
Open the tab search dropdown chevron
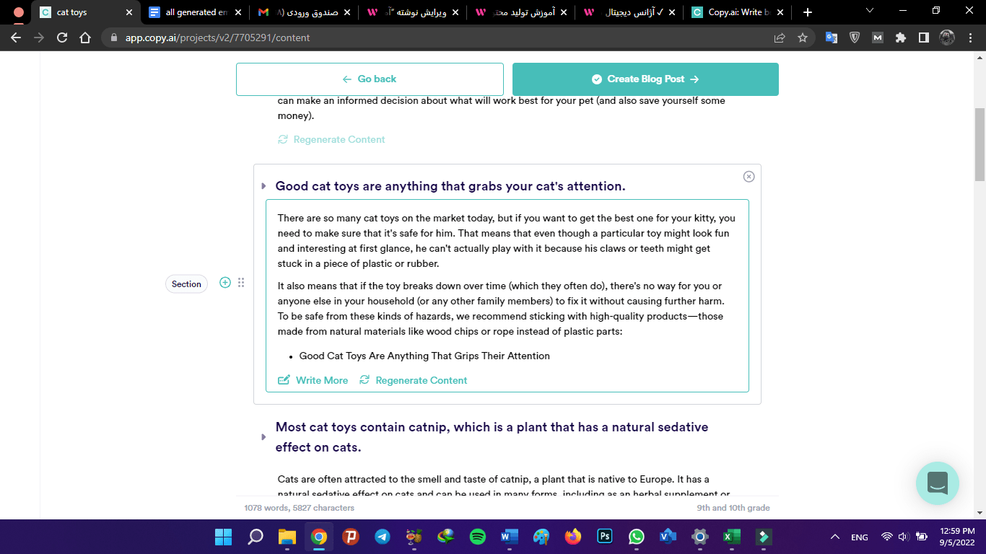pos(870,12)
